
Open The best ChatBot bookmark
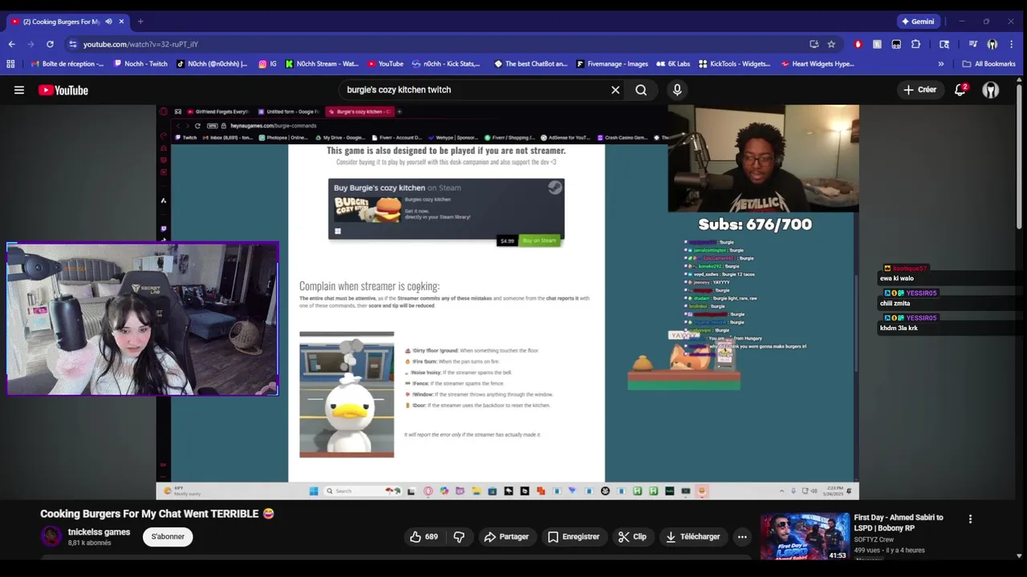click(x=530, y=64)
